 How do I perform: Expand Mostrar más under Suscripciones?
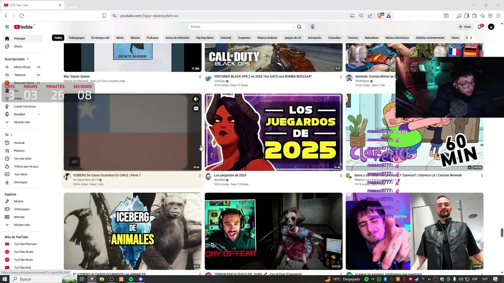[23, 122]
